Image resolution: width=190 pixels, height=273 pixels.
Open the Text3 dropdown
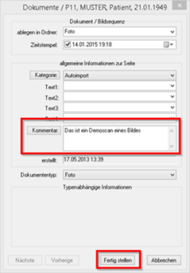tap(119, 107)
